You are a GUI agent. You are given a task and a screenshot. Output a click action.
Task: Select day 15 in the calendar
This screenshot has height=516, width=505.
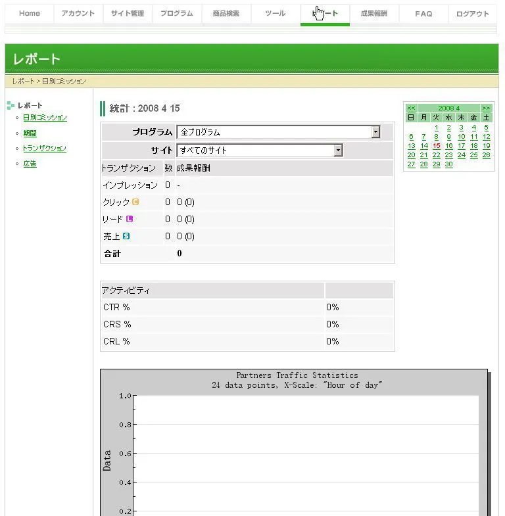tap(437, 146)
